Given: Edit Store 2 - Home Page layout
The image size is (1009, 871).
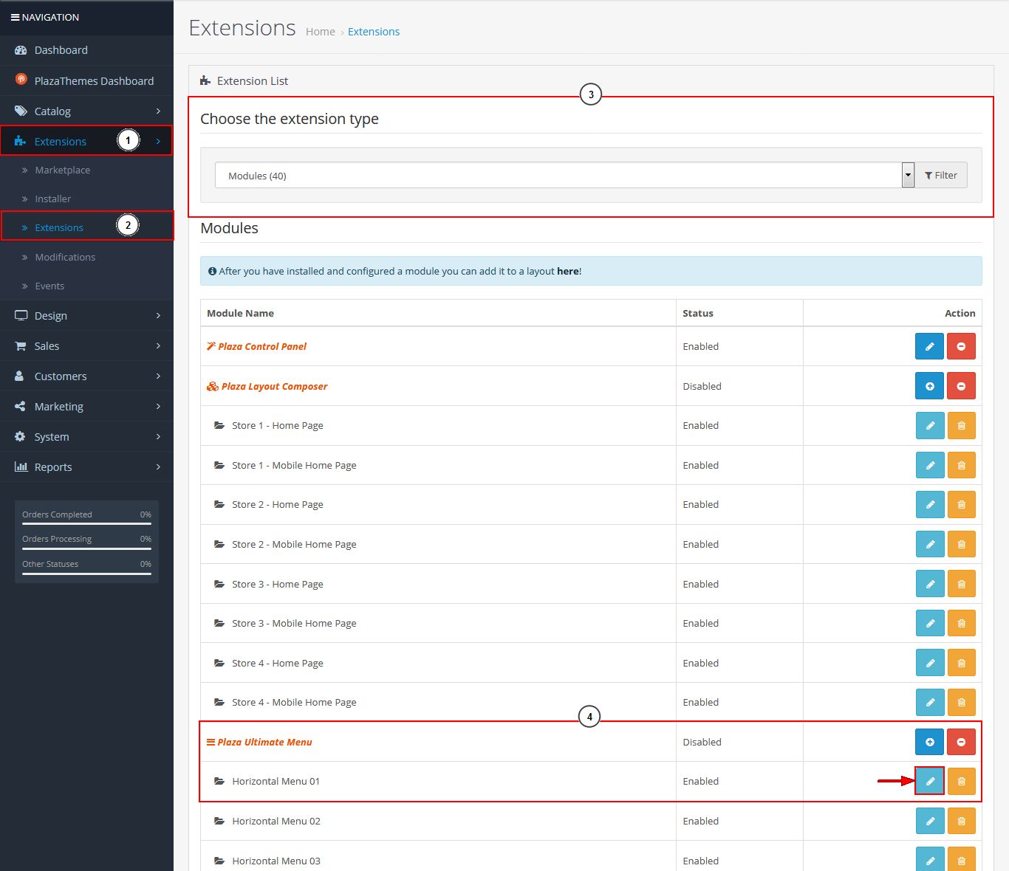Looking at the screenshot, I should [930, 505].
